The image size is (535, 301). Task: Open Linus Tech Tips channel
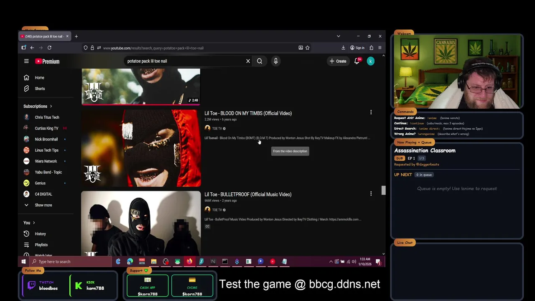click(x=46, y=150)
